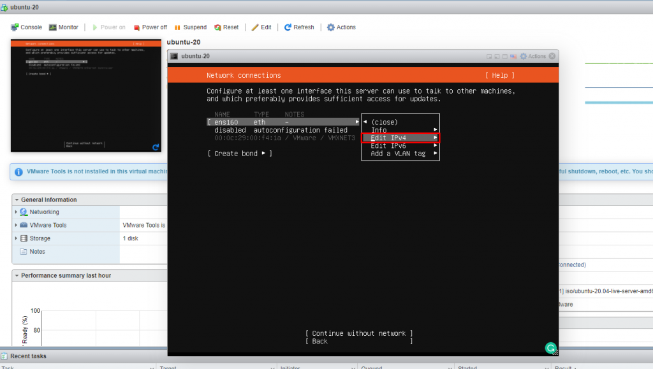Click the US flag keyboard layout icon

click(513, 56)
